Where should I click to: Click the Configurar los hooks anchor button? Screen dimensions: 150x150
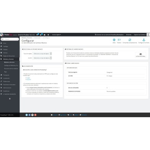[x=144, y=41]
